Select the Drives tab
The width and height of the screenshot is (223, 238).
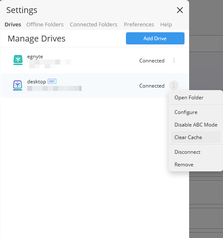pos(13,24)
